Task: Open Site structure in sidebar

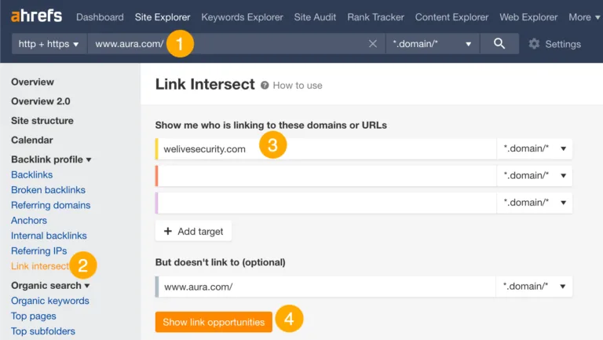Action: click(x=42, y=121)
